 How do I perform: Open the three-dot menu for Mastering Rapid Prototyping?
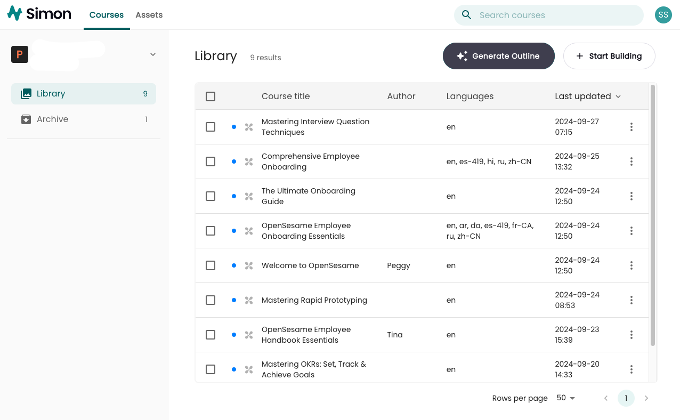coord(631,300)
